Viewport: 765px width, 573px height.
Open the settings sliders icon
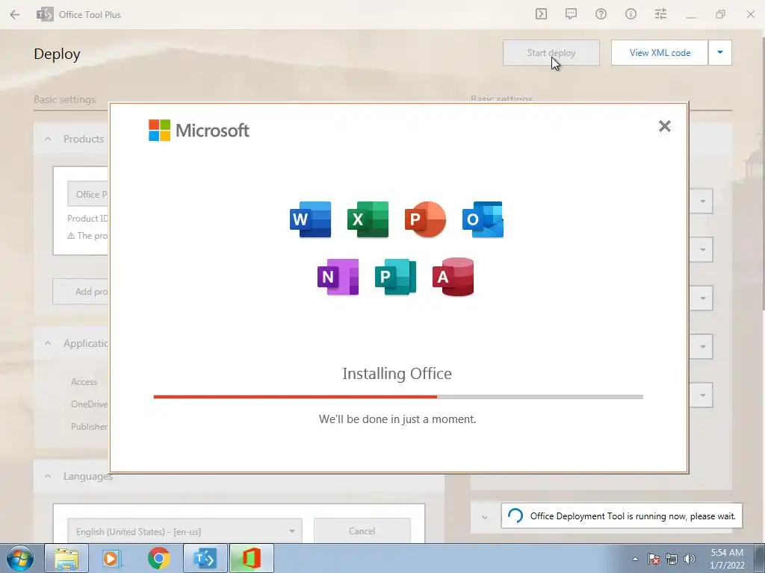coord(660,14)
